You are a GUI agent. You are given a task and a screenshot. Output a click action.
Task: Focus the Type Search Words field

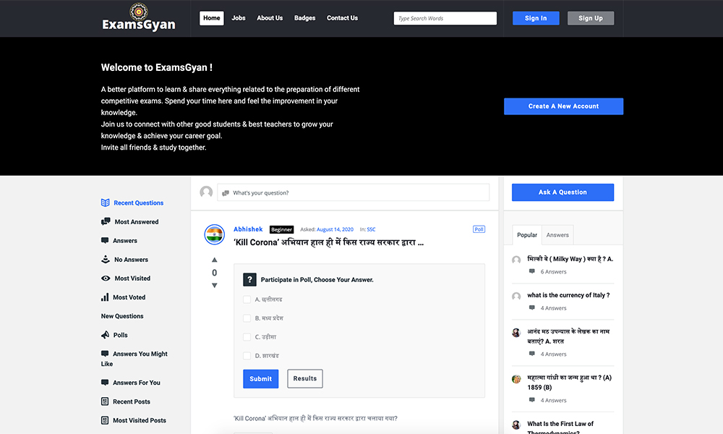[445, 18]
